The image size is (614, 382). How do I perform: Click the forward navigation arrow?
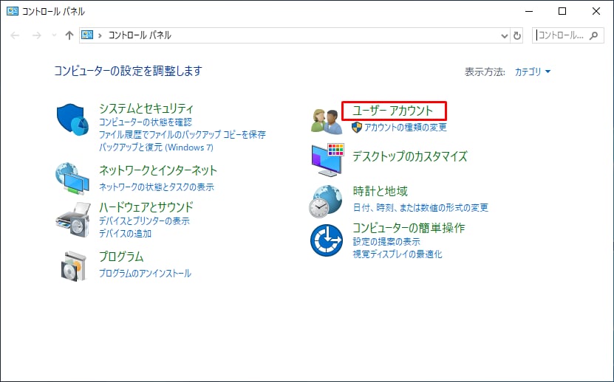(36, 35)
